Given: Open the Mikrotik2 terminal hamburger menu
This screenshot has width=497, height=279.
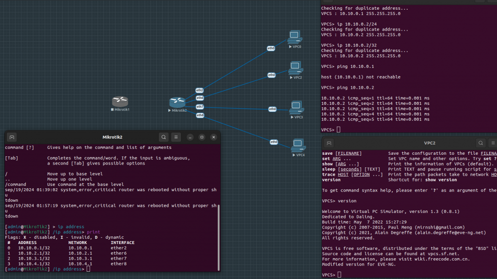Looking at the screenshot, I should pos(176,137).
